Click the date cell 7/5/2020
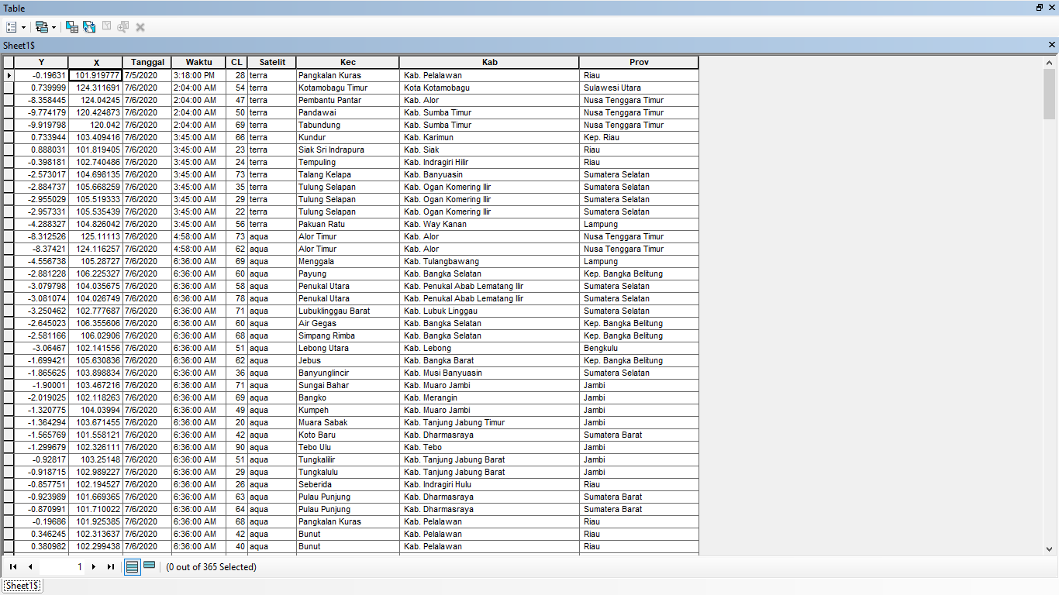 click(x=147, y=75)
